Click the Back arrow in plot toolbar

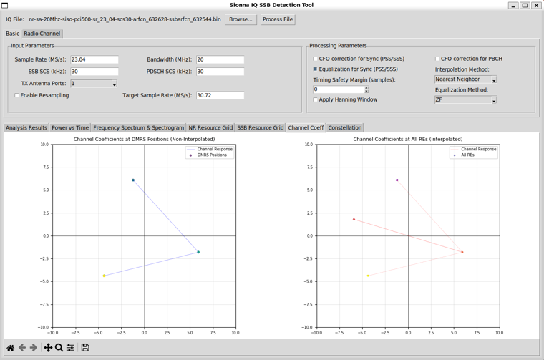click(x=22, y=348)
